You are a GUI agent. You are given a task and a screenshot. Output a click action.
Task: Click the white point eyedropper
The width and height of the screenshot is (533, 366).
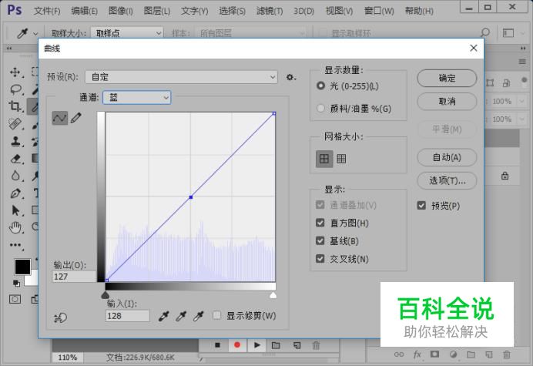198,317
